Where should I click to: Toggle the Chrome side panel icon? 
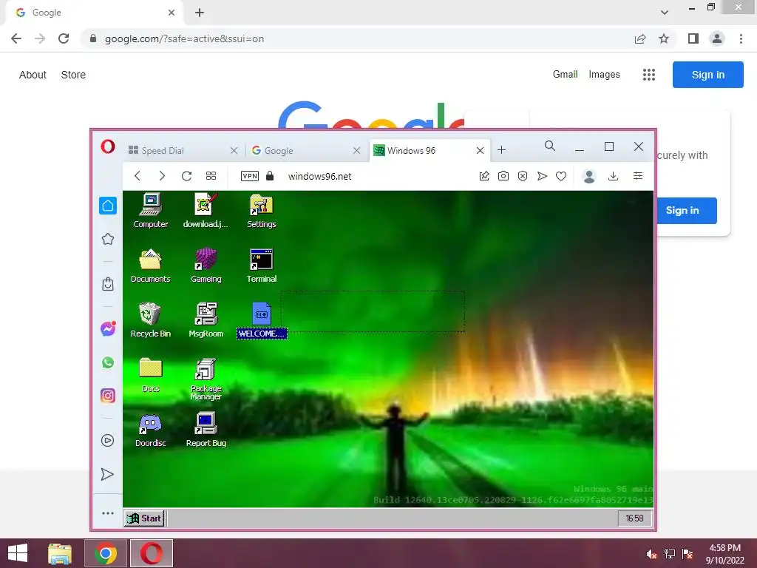693,38
